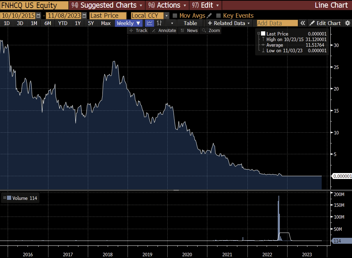Select the 3D range tab

click(x=20, y=23)
